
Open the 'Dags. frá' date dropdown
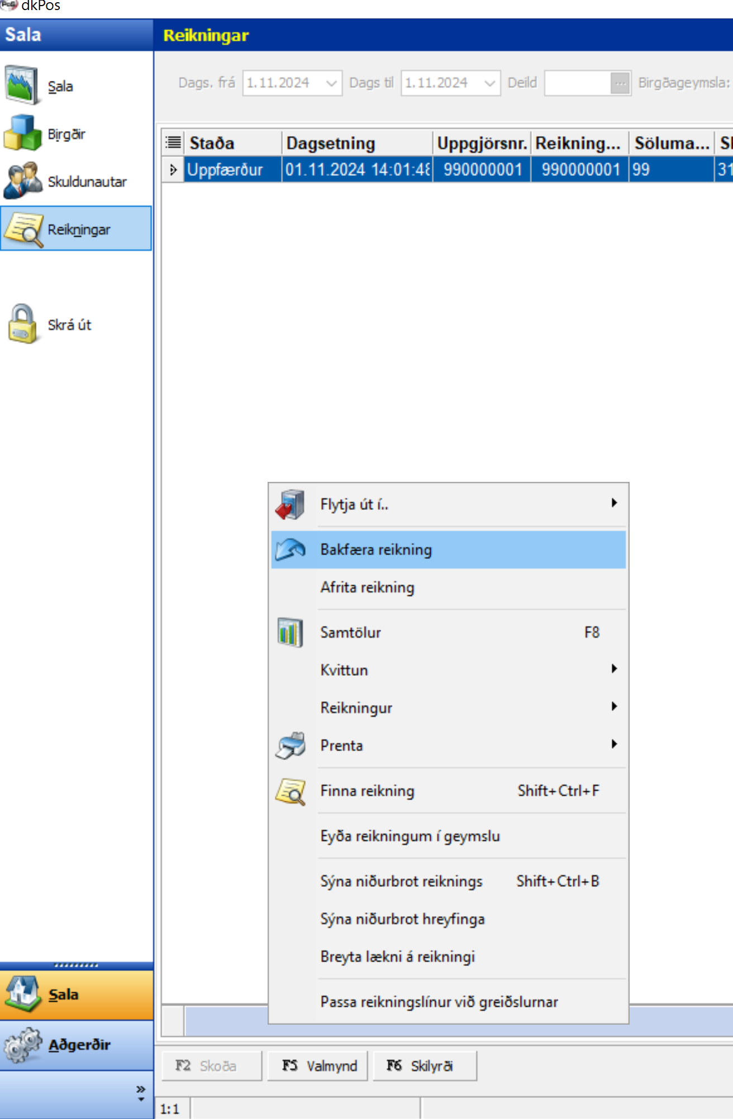[331, 83]
